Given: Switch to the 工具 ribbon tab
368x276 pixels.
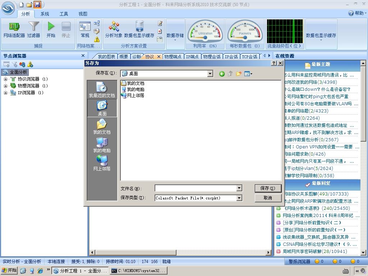Looking at the screenshot, I should (x=64, y=14).
